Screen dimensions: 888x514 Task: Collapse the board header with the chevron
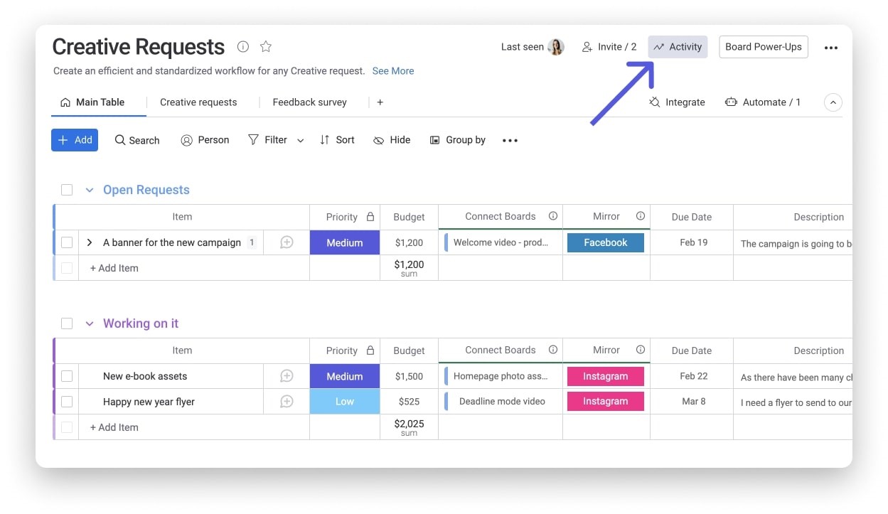[833, 102]
